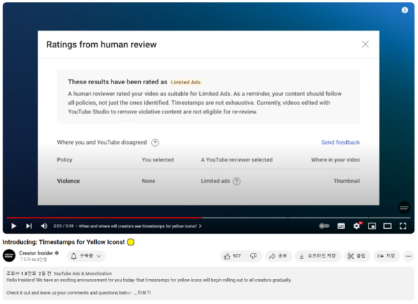
Task: Toggle theater mode view
Action: pos(387,226)
